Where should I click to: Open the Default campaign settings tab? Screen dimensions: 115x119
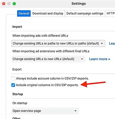pyautogui.click(x=85, y=13)
